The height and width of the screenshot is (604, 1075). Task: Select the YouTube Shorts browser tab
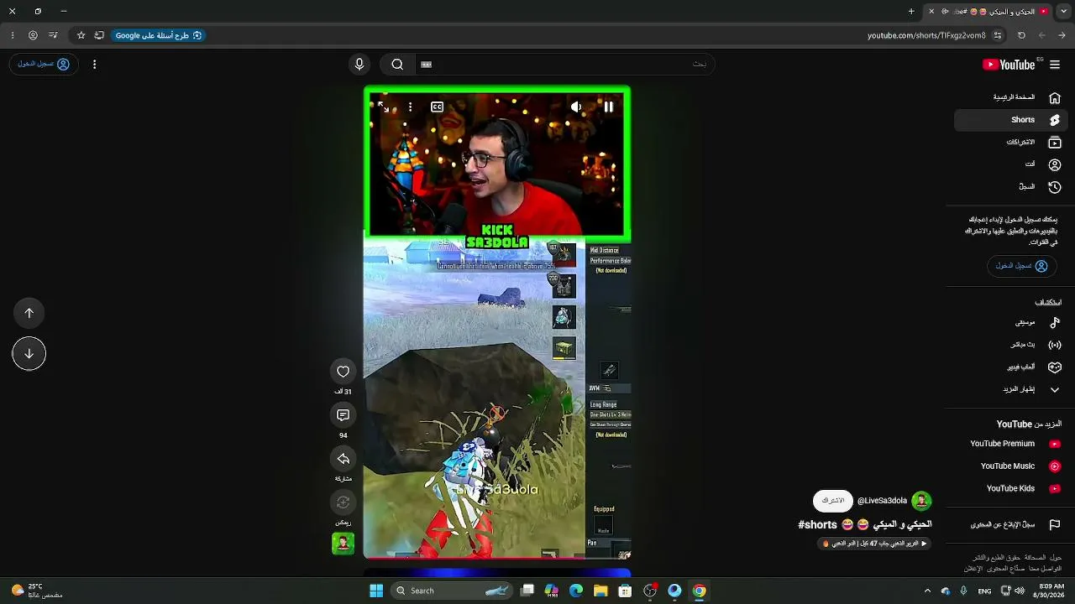point(989,12)
